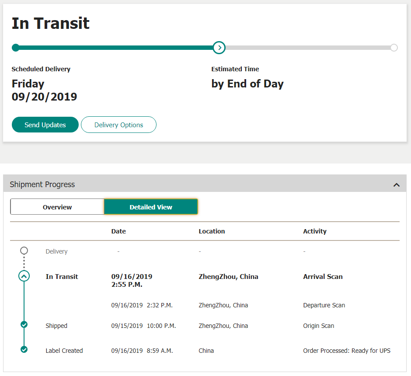The image size is (411, 376).
Task: Click the Shipment Progress header title
Action: [42, 185]
